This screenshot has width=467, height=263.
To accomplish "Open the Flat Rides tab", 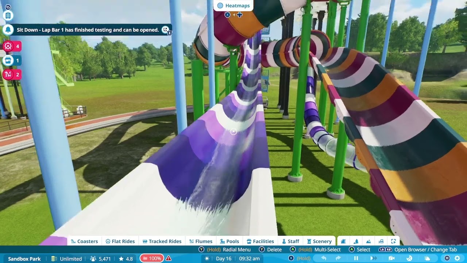I will pyautogui.click(x=120, y=241).
